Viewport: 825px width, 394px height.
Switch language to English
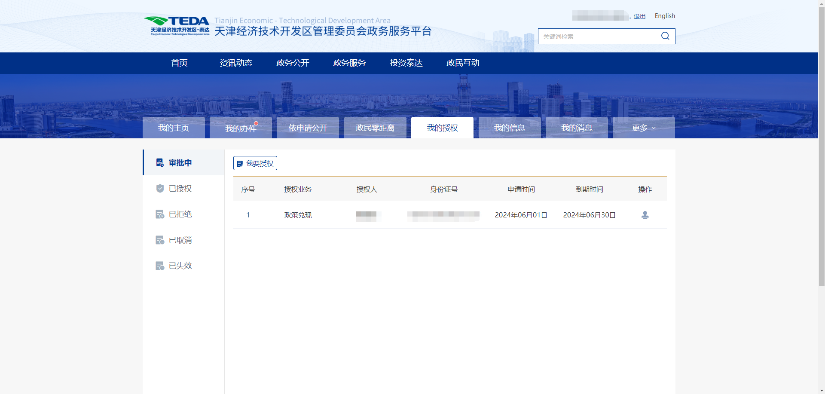click(665, 16)
